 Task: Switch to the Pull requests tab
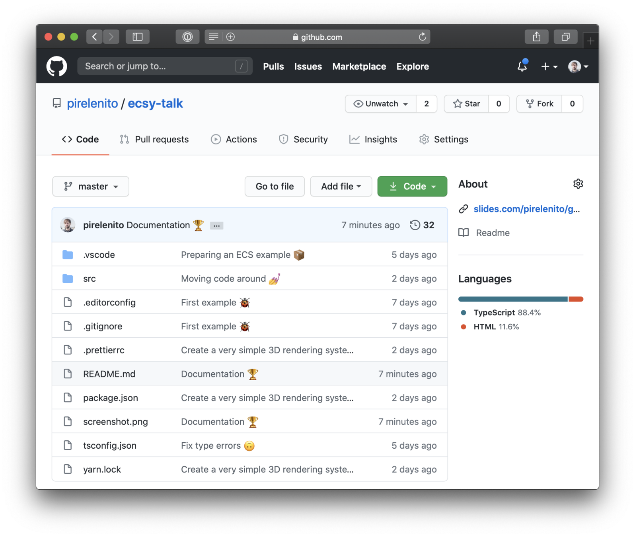point(154,139)
